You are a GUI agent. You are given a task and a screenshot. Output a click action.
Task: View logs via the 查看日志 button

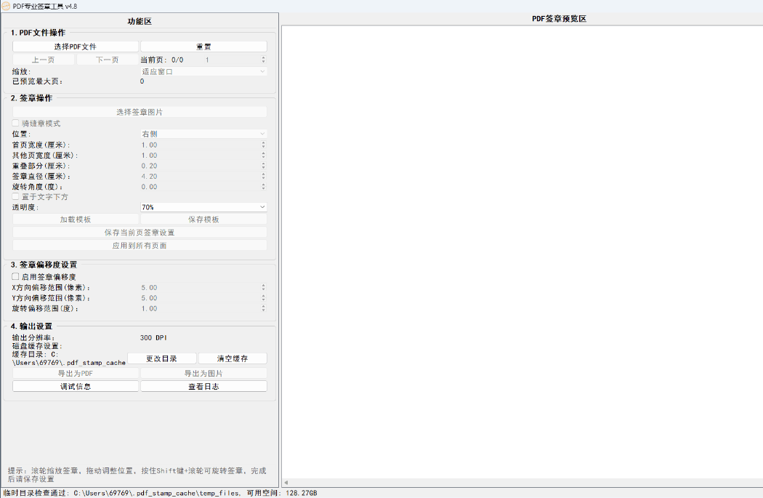click(x=203, y=387)
